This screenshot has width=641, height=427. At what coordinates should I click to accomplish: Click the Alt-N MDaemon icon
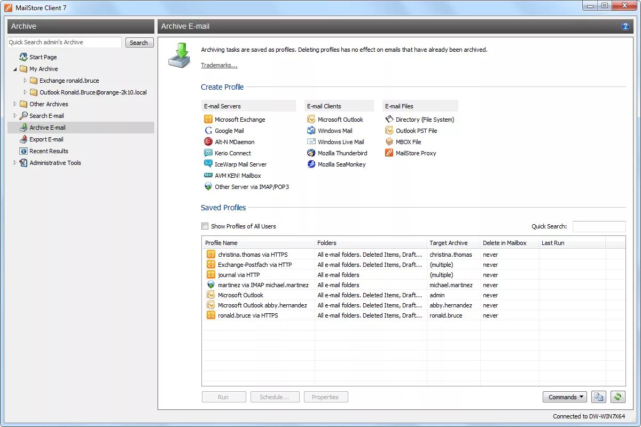208,142
